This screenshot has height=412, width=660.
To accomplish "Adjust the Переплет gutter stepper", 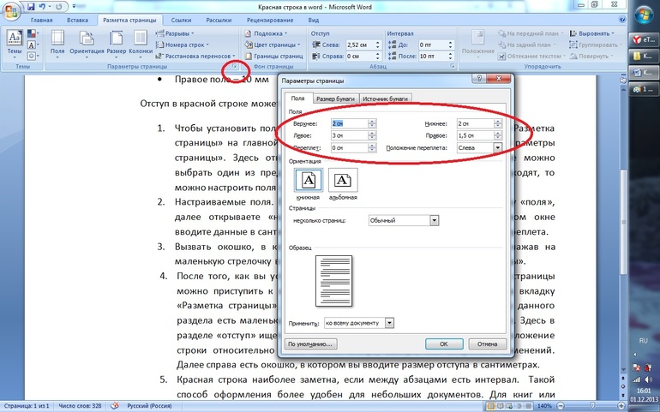I will pyautogui.click(x=372, y=147).
